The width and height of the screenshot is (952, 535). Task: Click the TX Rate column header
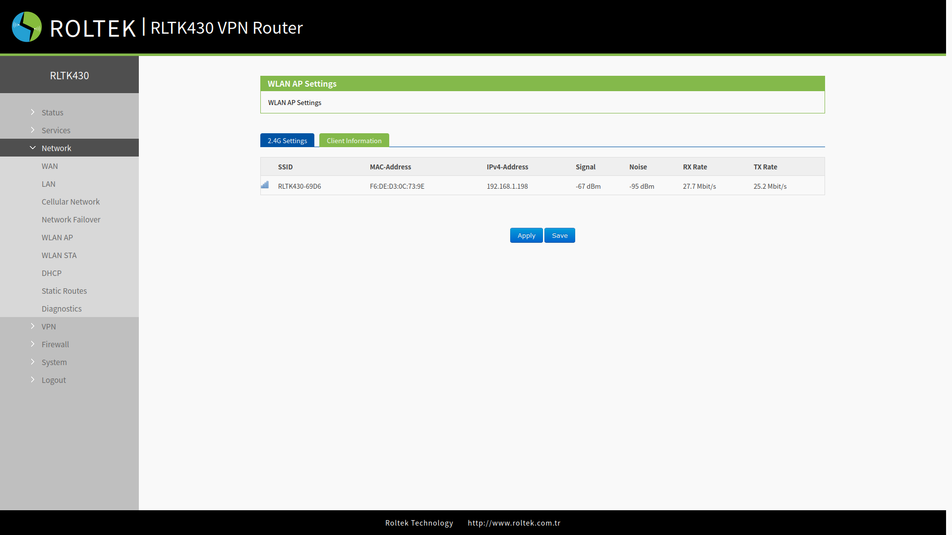coord(765,167)
